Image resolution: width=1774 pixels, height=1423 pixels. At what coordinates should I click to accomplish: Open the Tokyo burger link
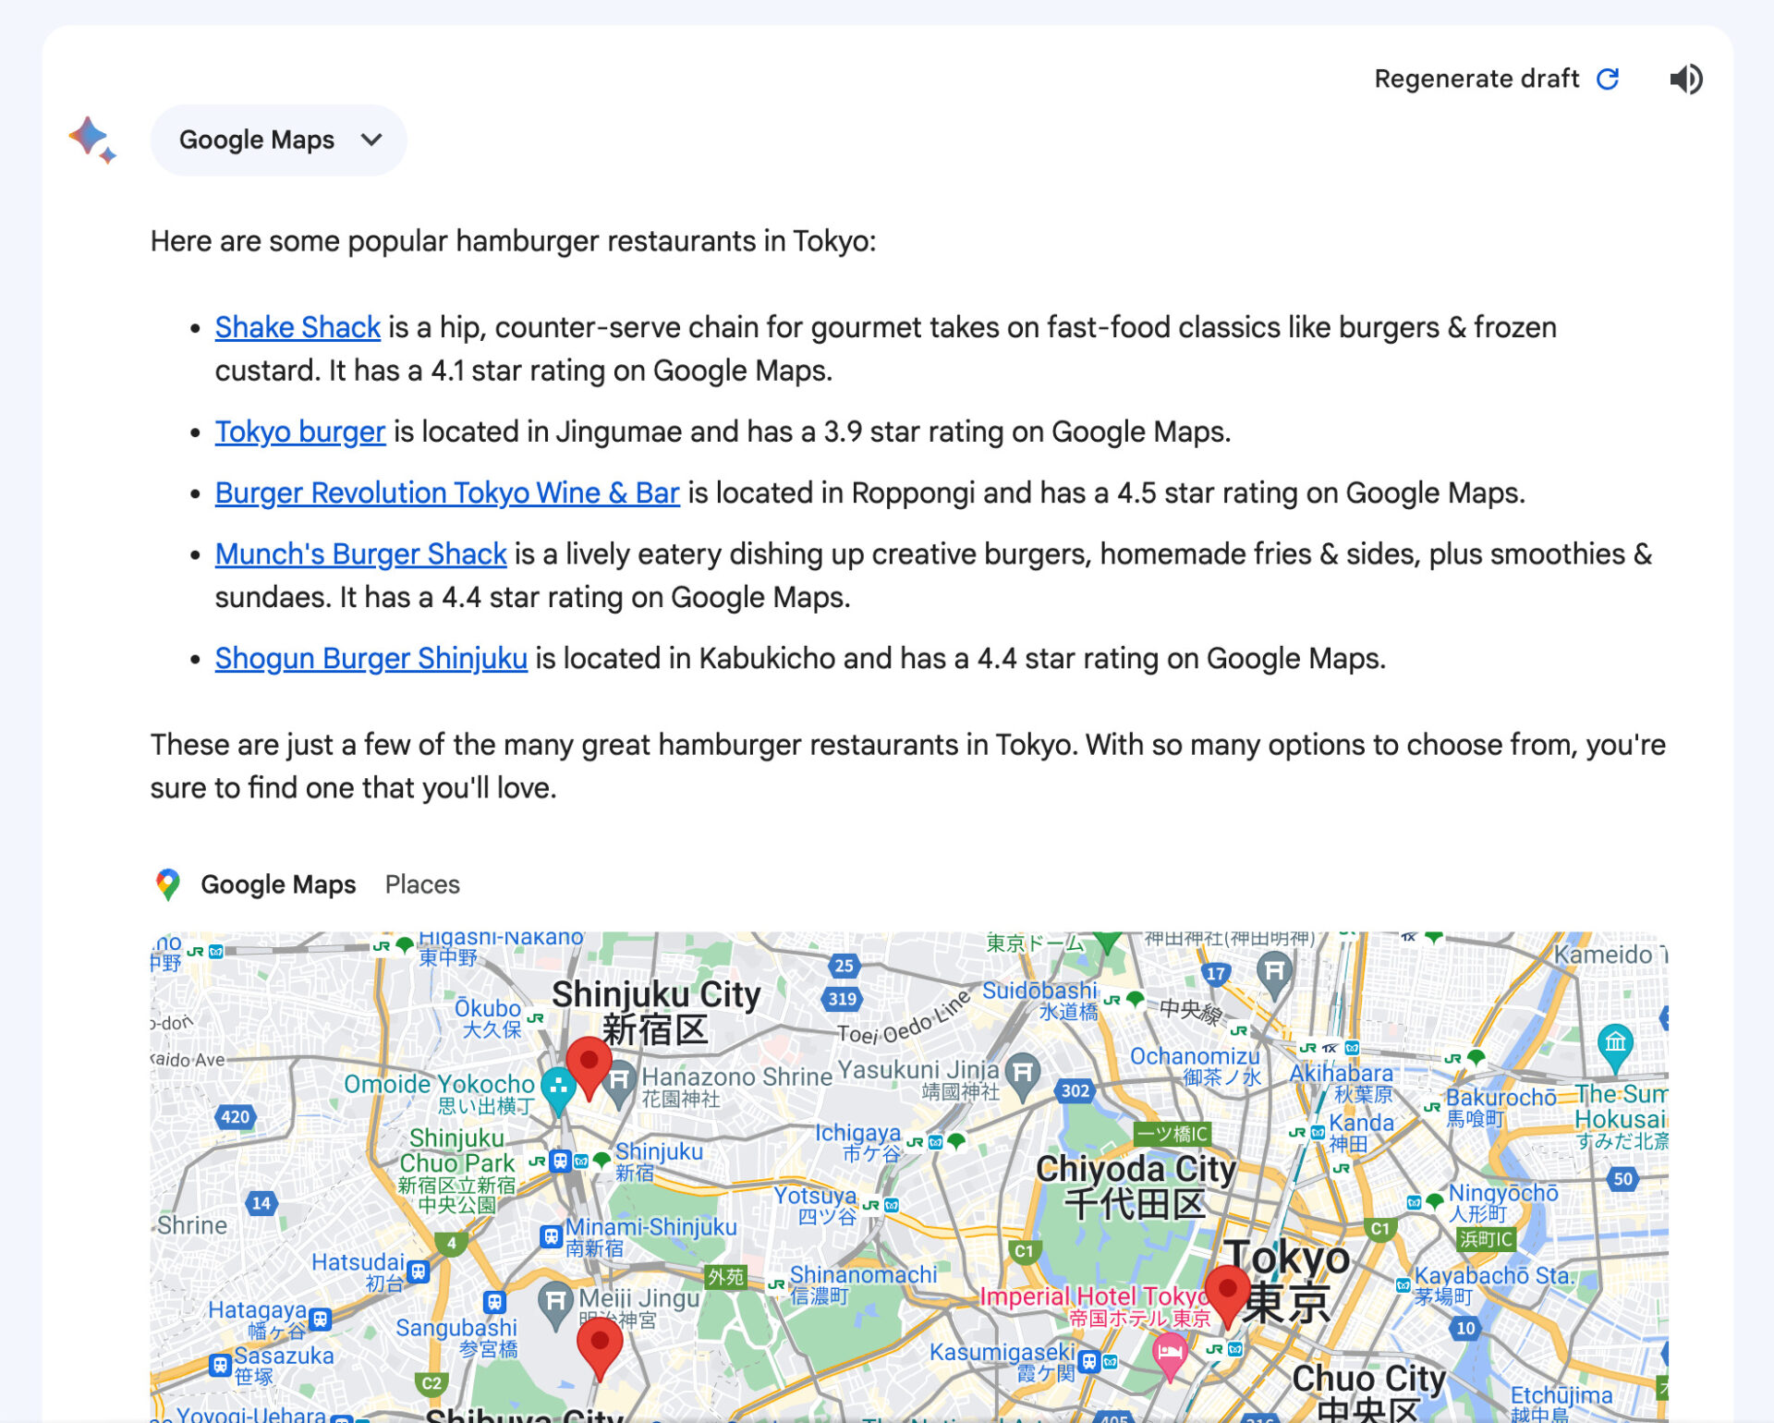click(300, 432)
